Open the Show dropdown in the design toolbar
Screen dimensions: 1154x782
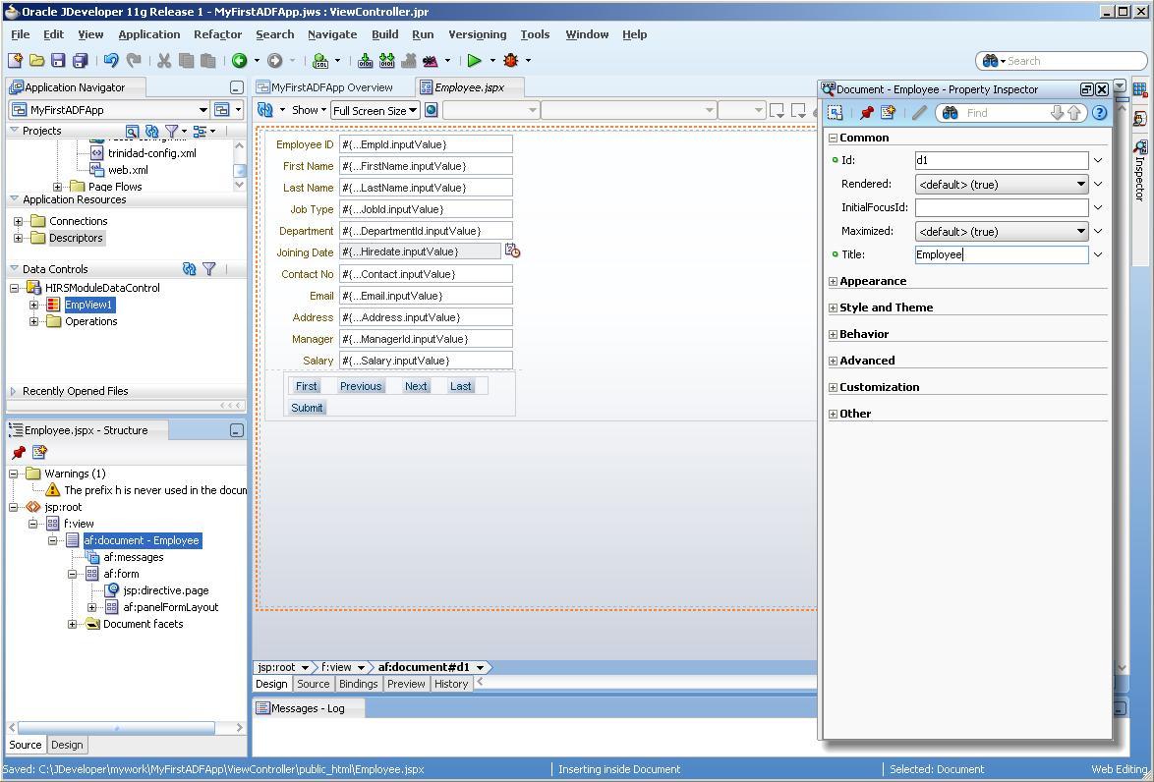(x=310, y=110)
